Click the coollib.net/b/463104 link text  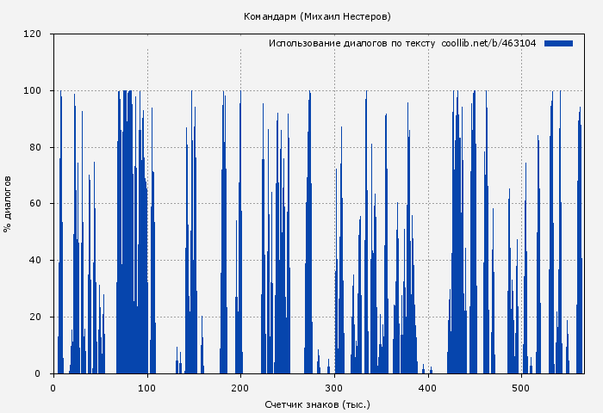[488, 43]
